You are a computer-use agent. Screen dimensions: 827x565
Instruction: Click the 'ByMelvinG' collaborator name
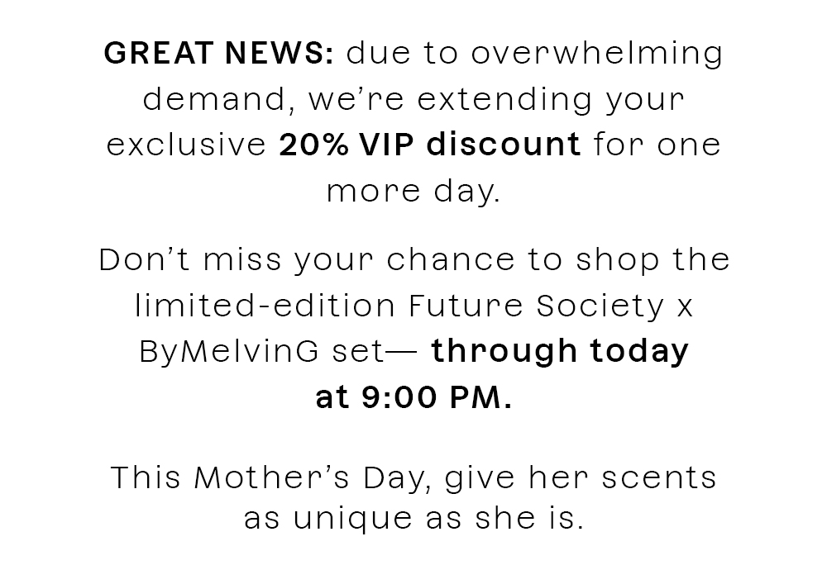229,353
